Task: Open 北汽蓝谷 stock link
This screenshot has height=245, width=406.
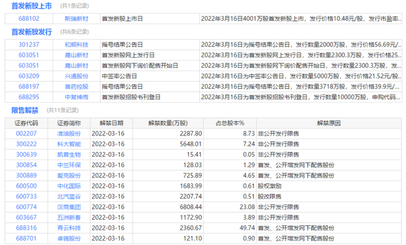Action: (x=69, y=196)
